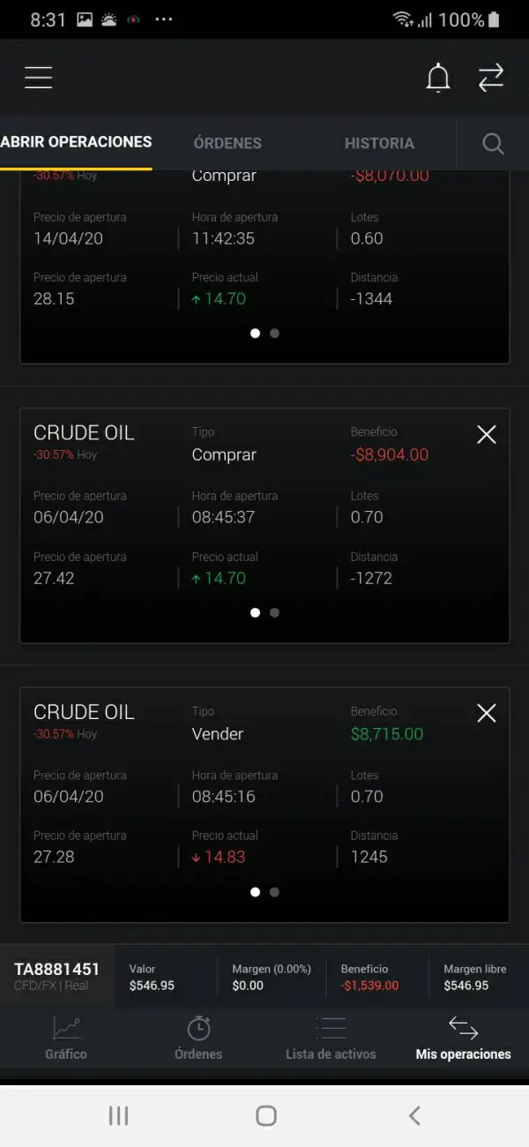Tap second page dot on 06/04/20 Comprar card
The height and width of the screenshot is (1147, 529).
274,612
